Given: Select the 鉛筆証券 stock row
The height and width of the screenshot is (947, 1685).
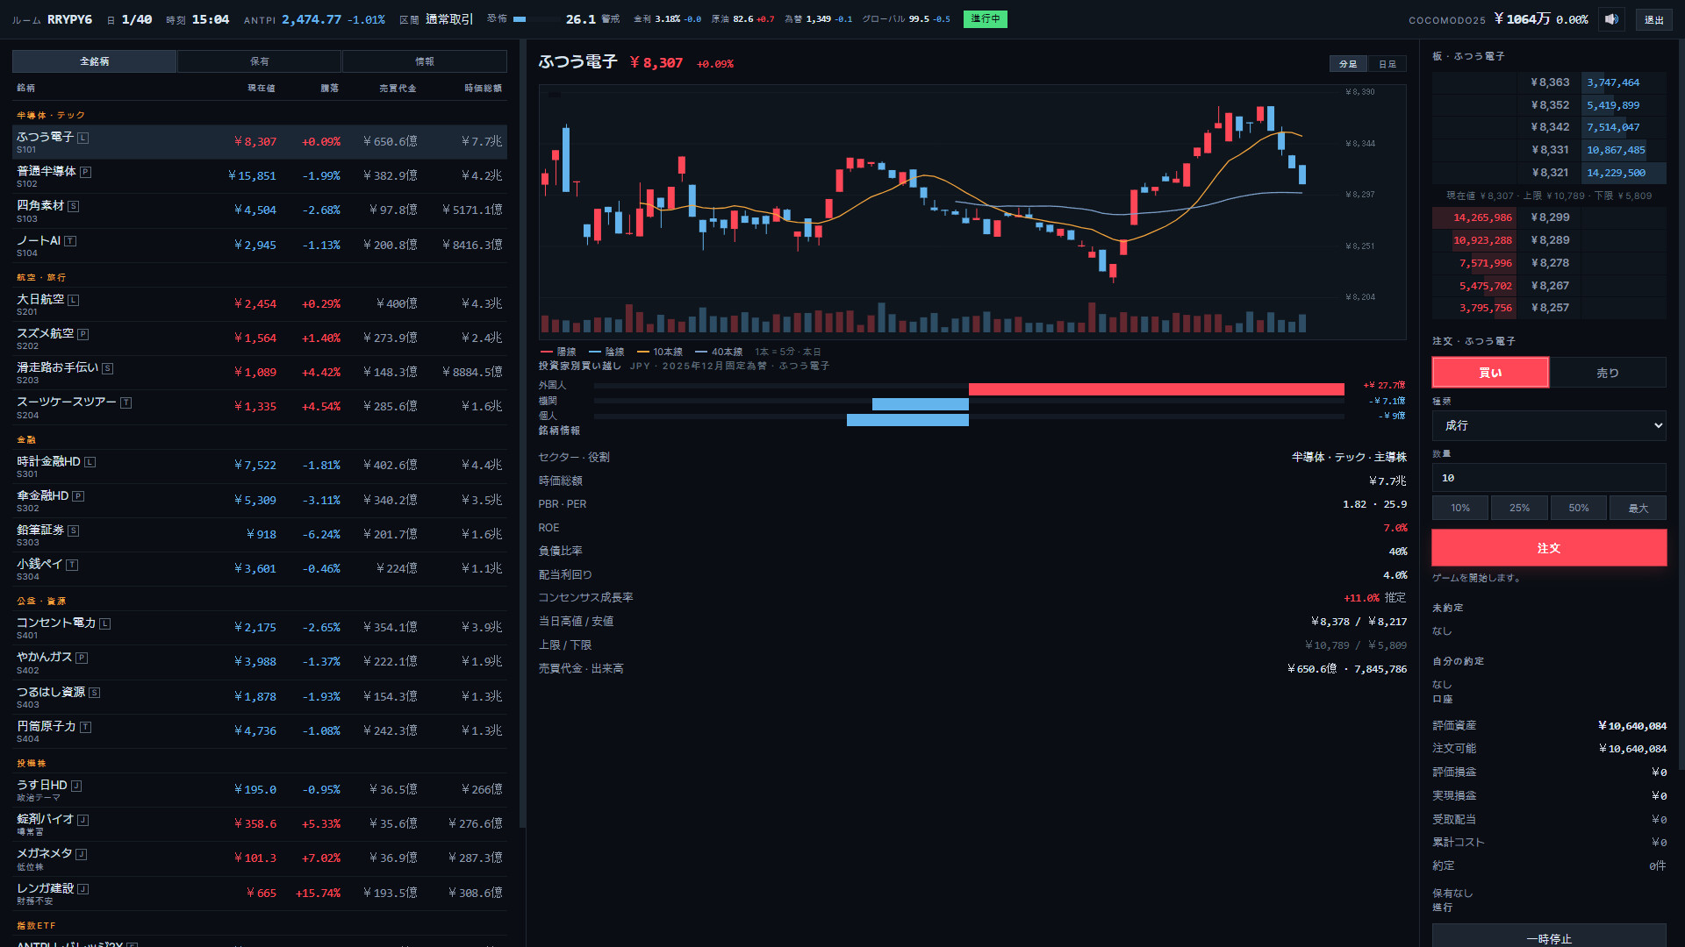Looking at the screenshot, I should pos(260,535).
